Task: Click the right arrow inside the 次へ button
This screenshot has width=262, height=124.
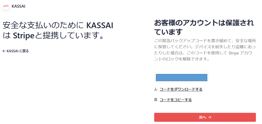Action: pos(210,117)
